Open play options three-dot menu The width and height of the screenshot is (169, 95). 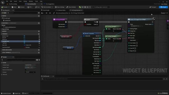pyautogui.click(x=90, y=7)
